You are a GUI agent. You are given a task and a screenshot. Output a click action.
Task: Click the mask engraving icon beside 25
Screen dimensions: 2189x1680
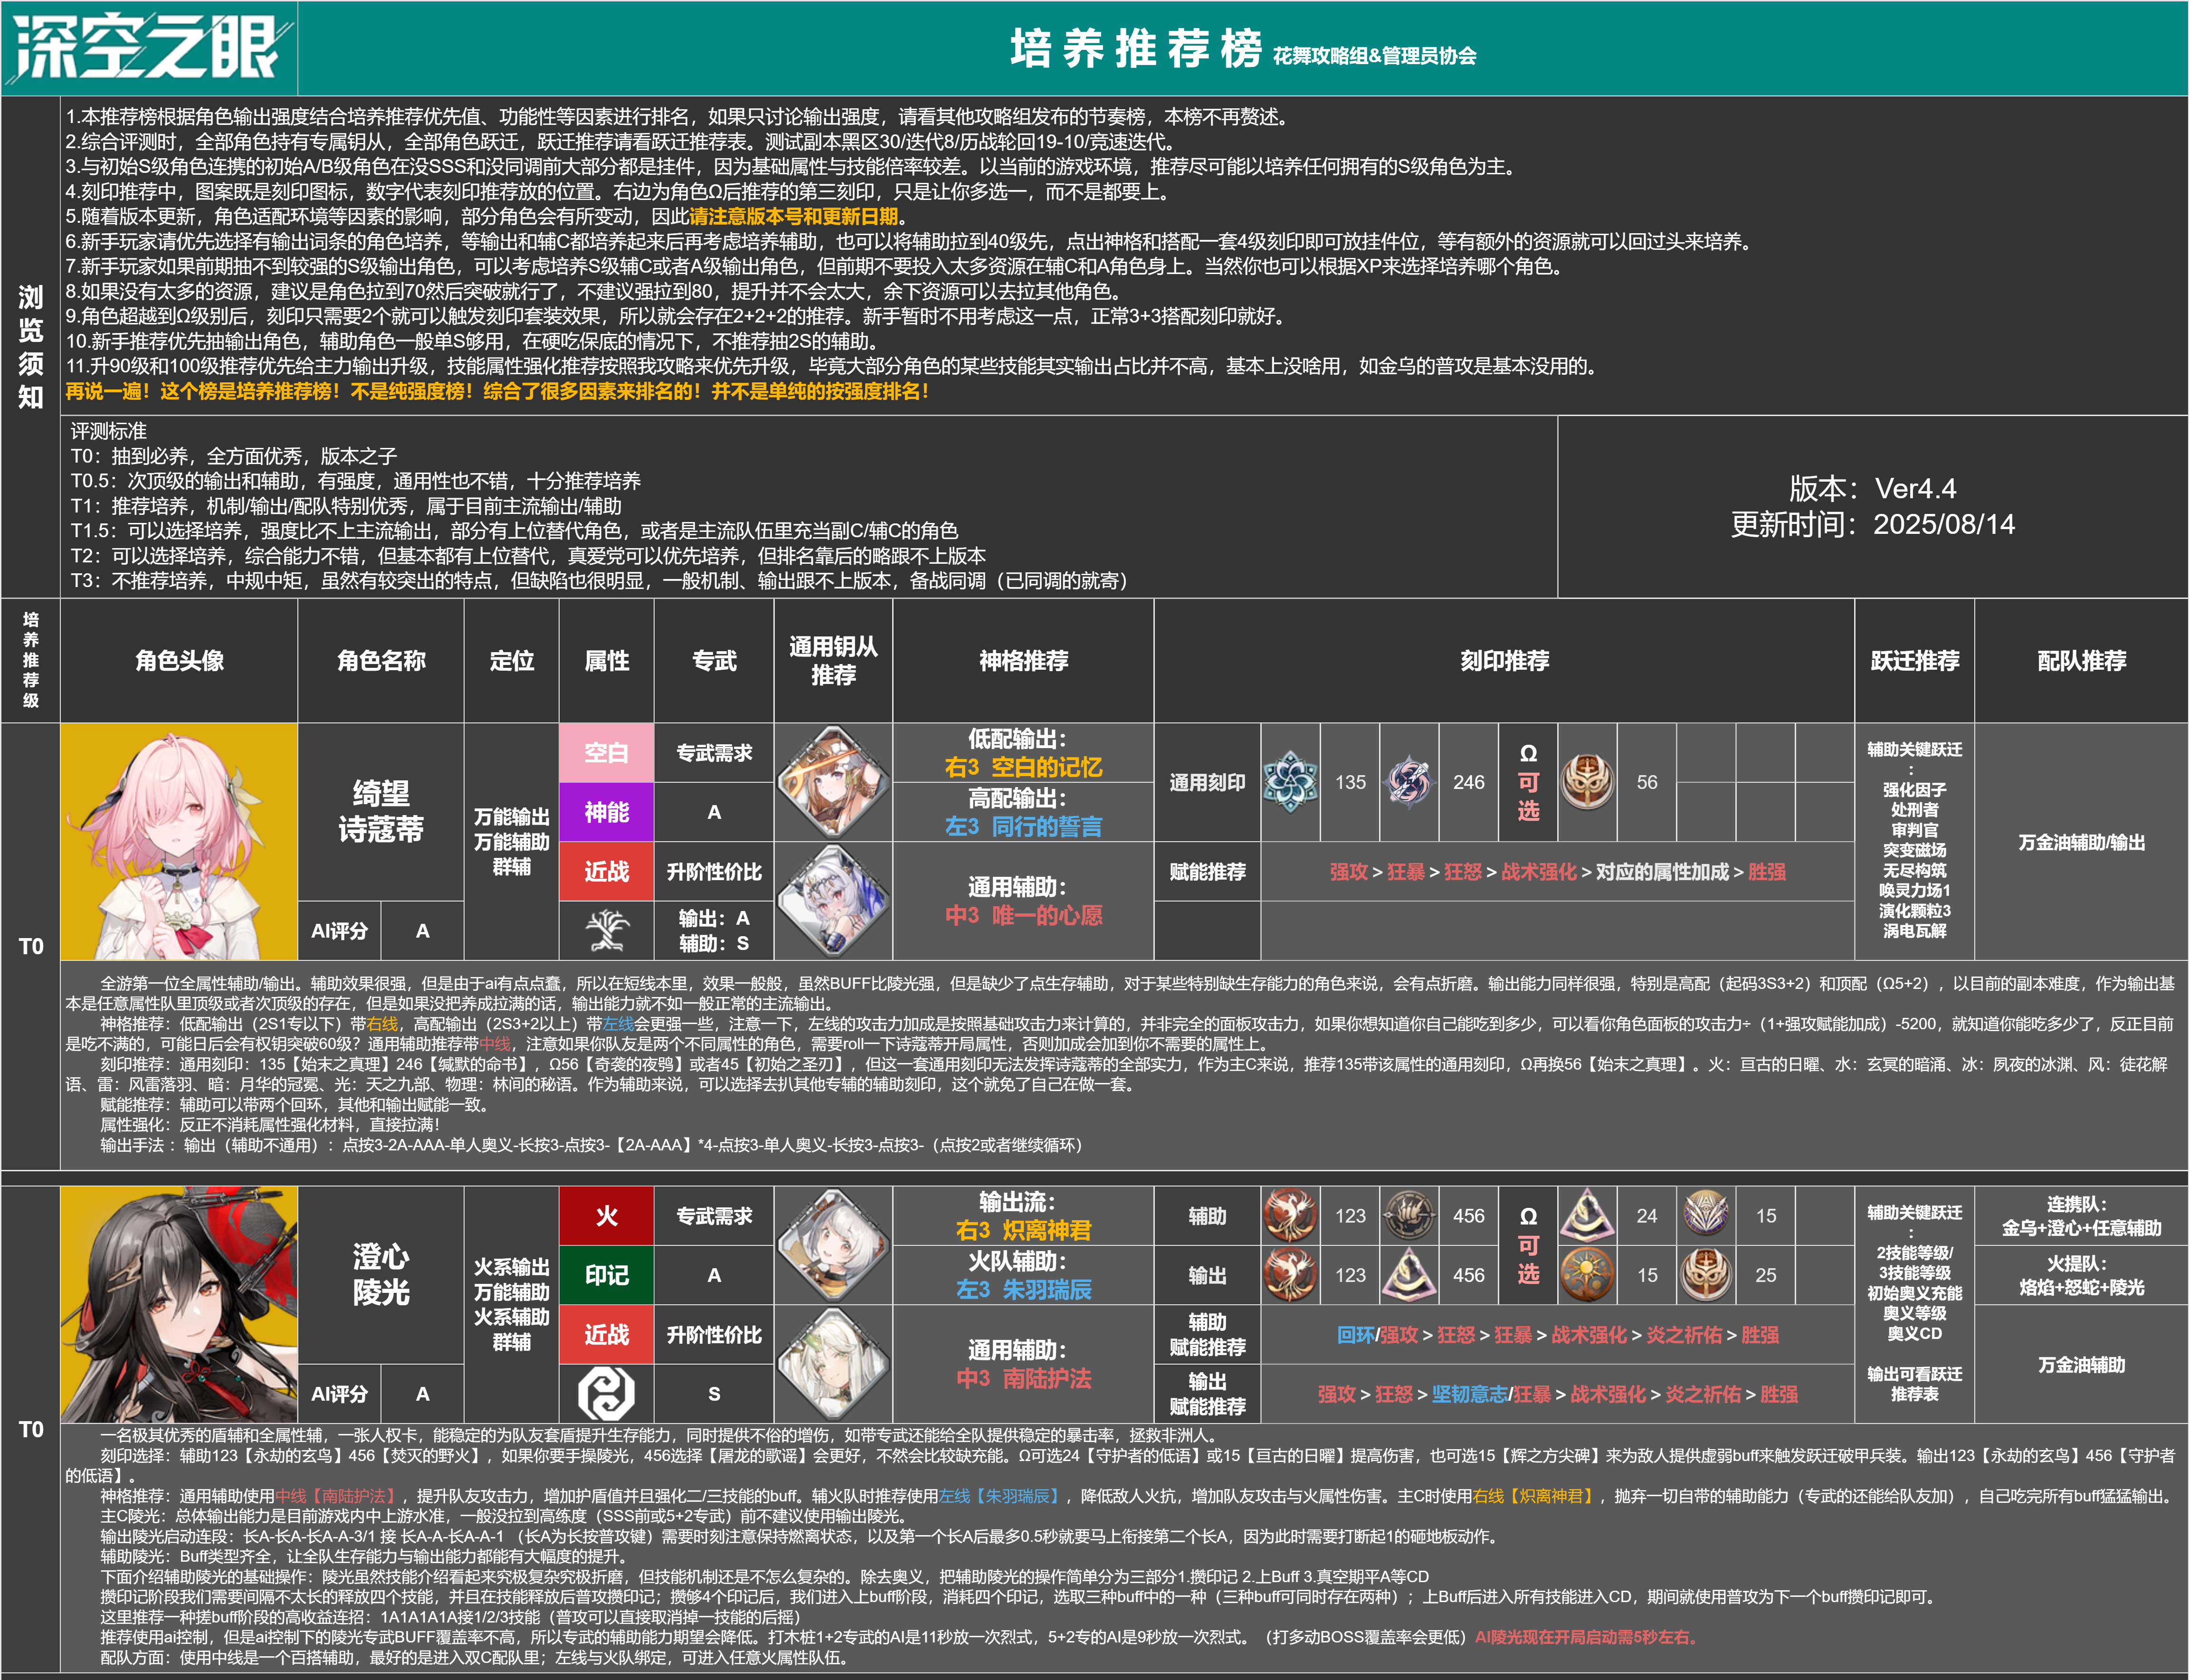[1706, 1274]
